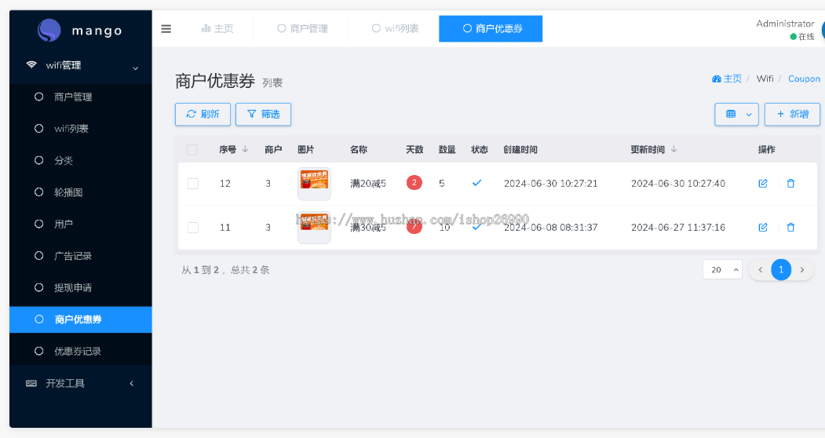Click the 新增 add button
This screenshot has height=438, width=825.
pos(792,115)
